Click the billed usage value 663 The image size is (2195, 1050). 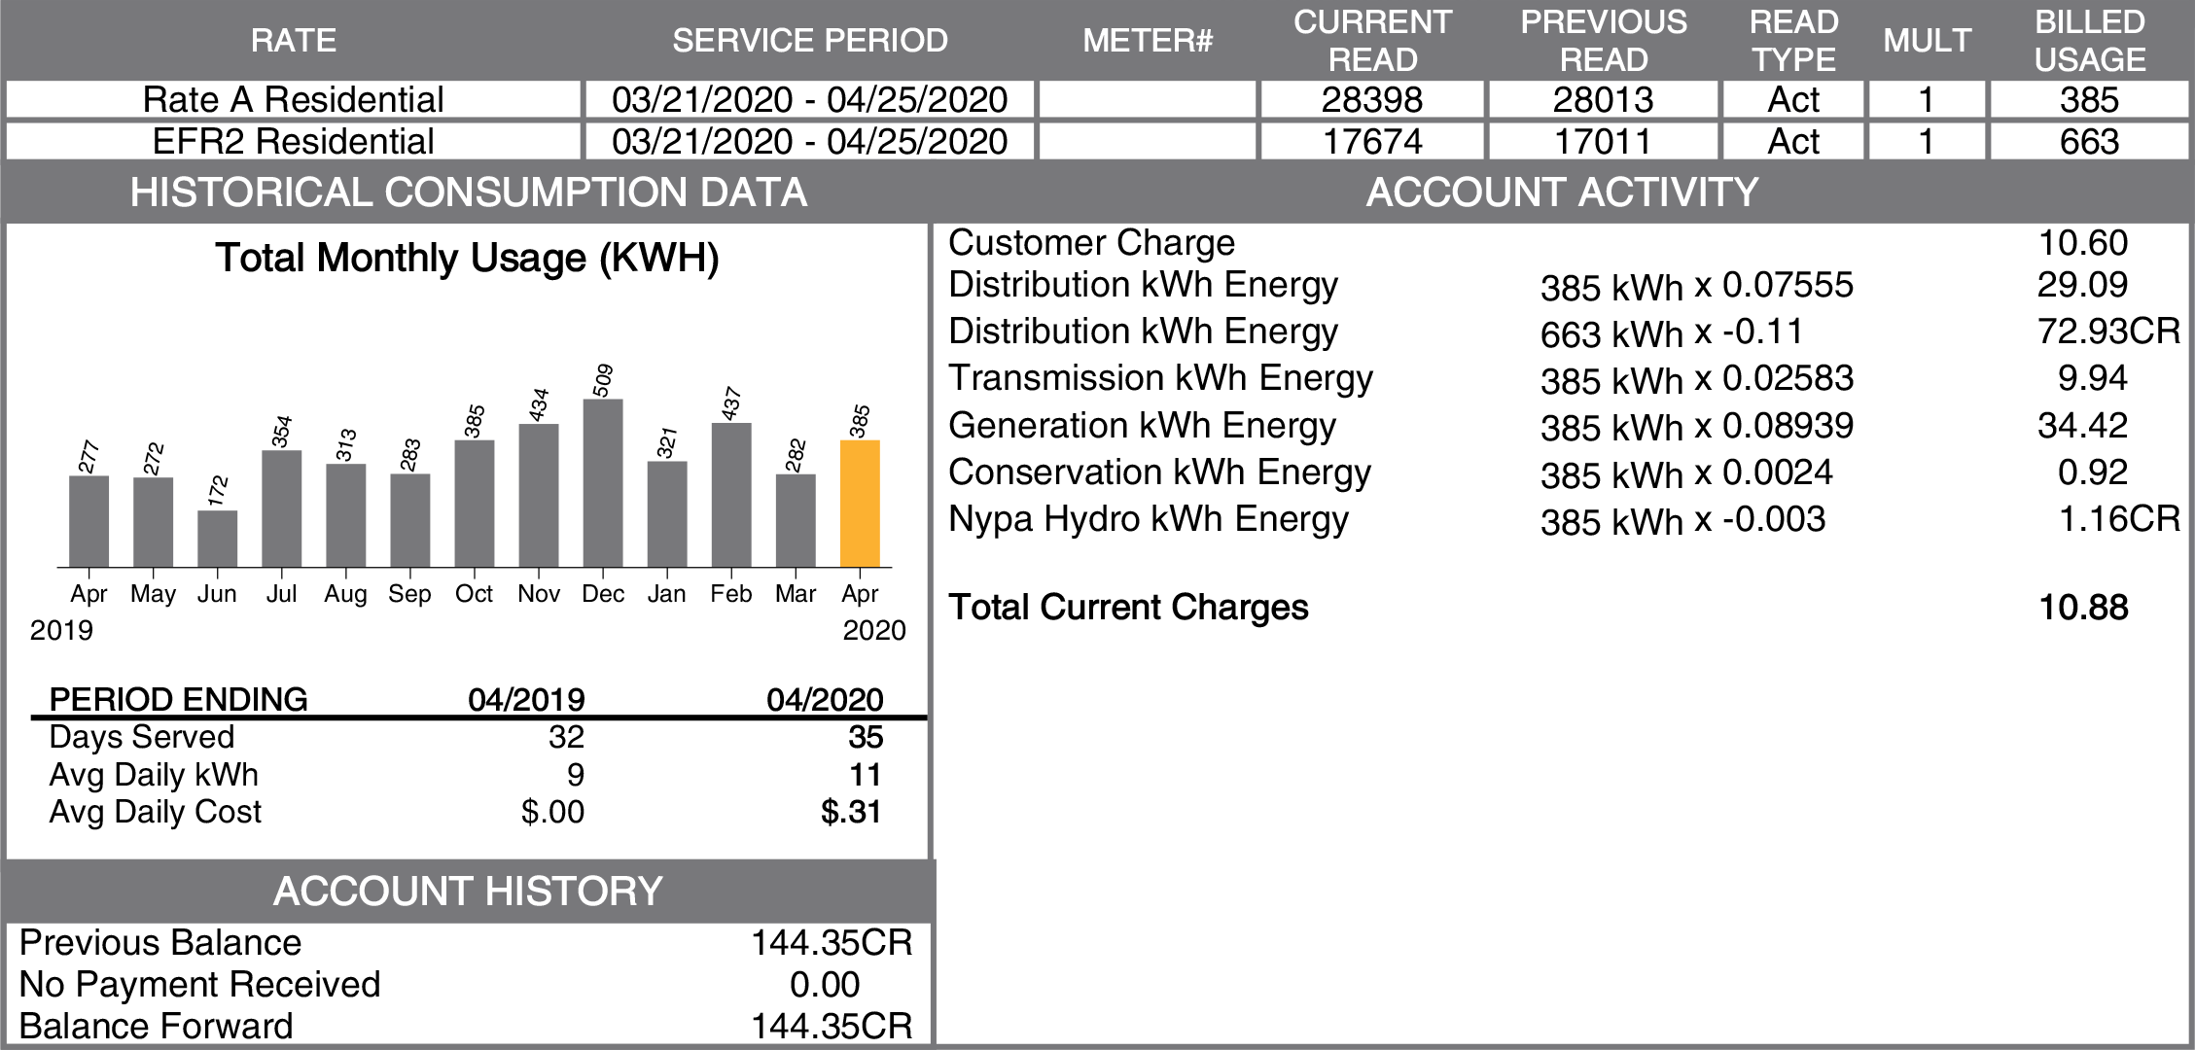(2089, 142)
